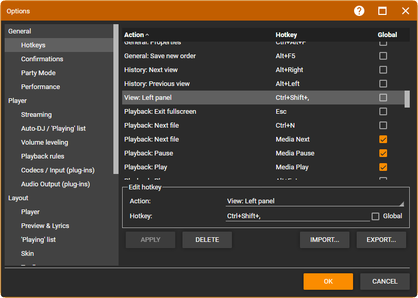Viewport: 418px width, 298px height.
Task: Toggle Global for History: Next view
Action: tap(383, 70)
